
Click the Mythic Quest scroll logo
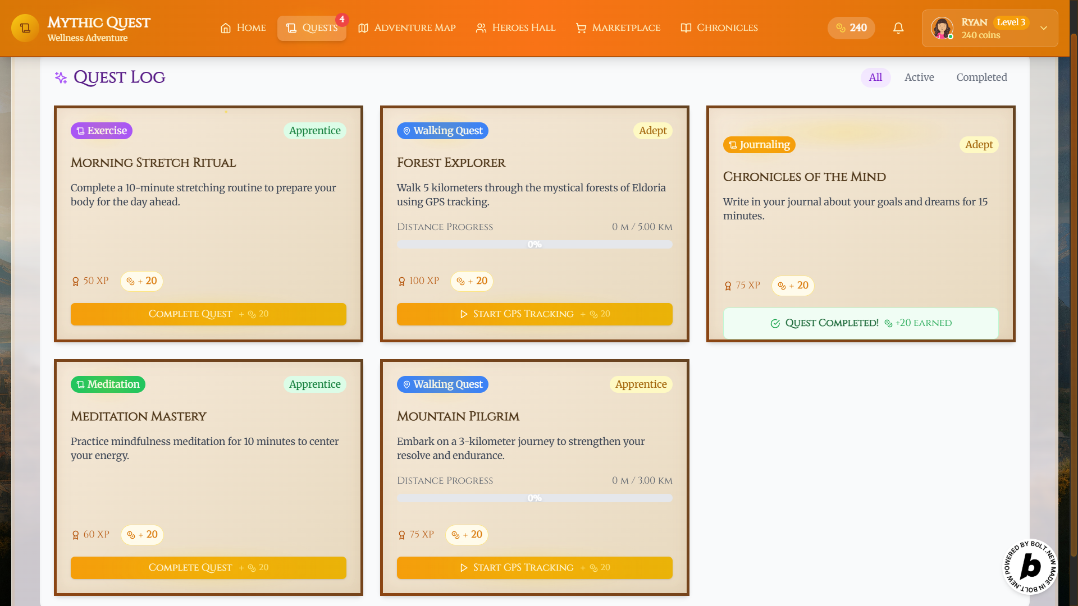pos(25,28)
